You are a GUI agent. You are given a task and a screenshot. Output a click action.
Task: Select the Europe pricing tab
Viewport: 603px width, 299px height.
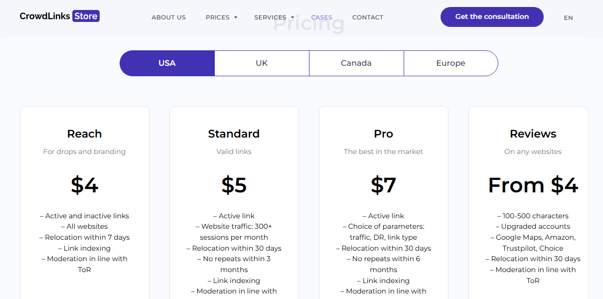(x=451, y=63)
